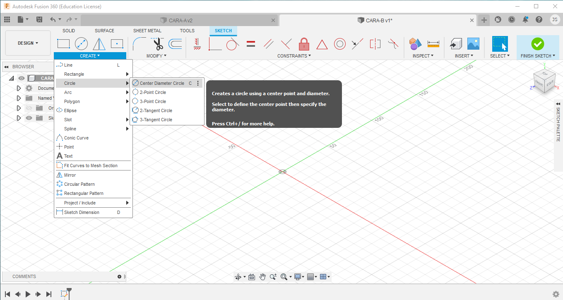Click the Offset tool icon
This screenshot has height=300, width=563.
coord(175,43)
